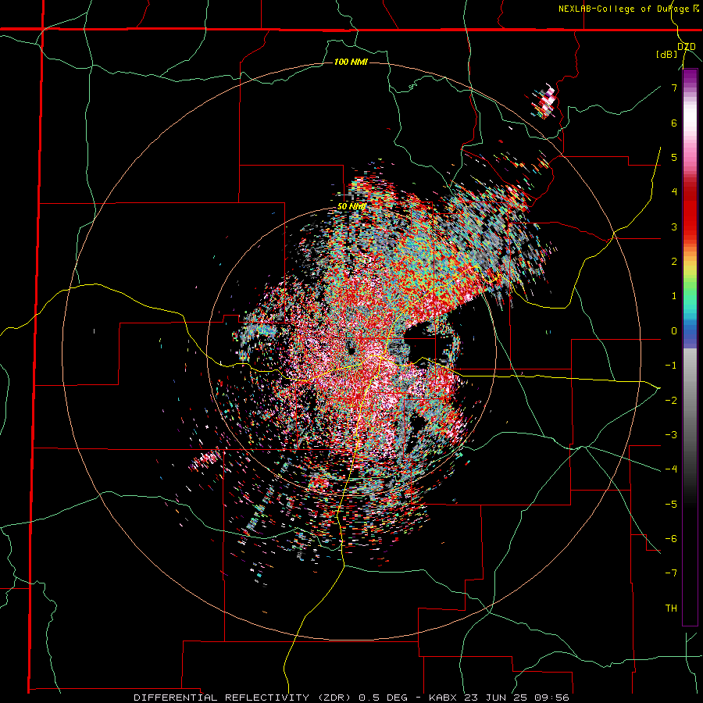The height and width of the screenshot is (703, 703).
Task: Click the TH label on color scale
Action: point(671,608)
